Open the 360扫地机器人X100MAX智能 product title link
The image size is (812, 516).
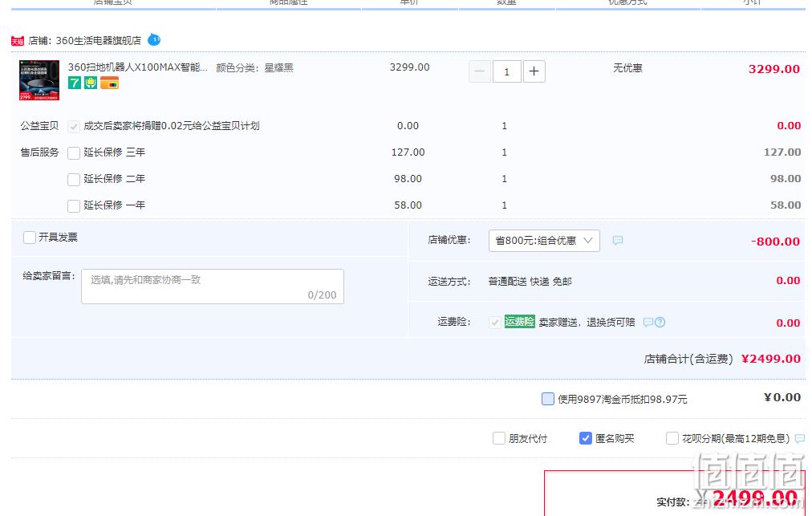tap(138, 67)
